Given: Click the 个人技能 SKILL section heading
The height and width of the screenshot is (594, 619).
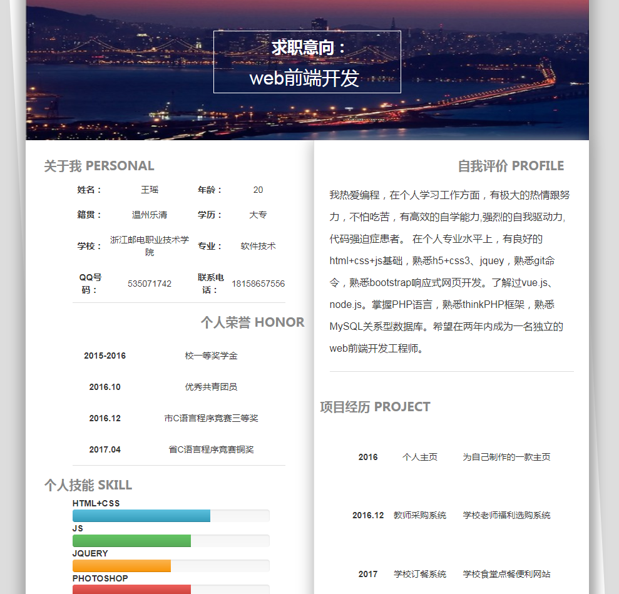Looking at the screenshot, I should click(x=88, y=485).
